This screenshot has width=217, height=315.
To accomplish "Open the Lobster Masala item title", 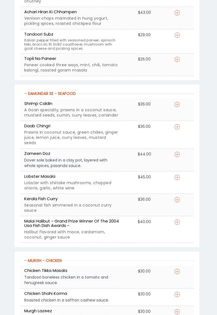I will point(40,176).
